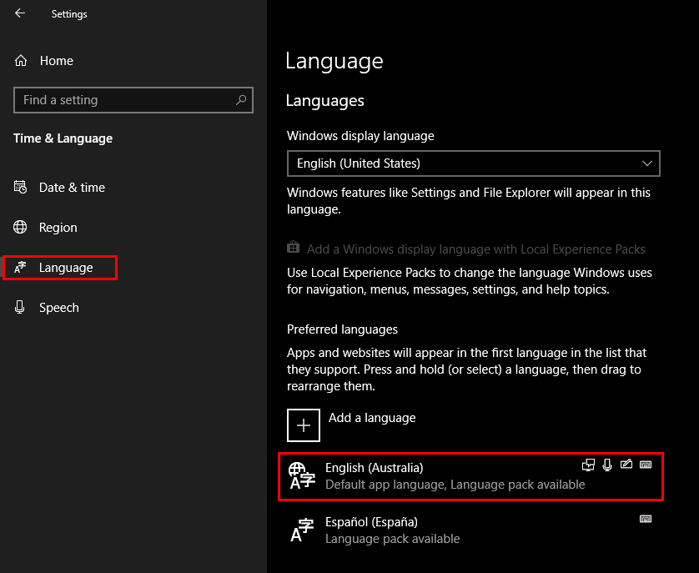Click the speech recognition icon for English (Australia)
This screenshot has height=573, width=699.
click(607, 465)
